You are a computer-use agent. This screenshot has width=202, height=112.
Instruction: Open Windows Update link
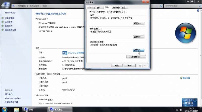point(13,98)
